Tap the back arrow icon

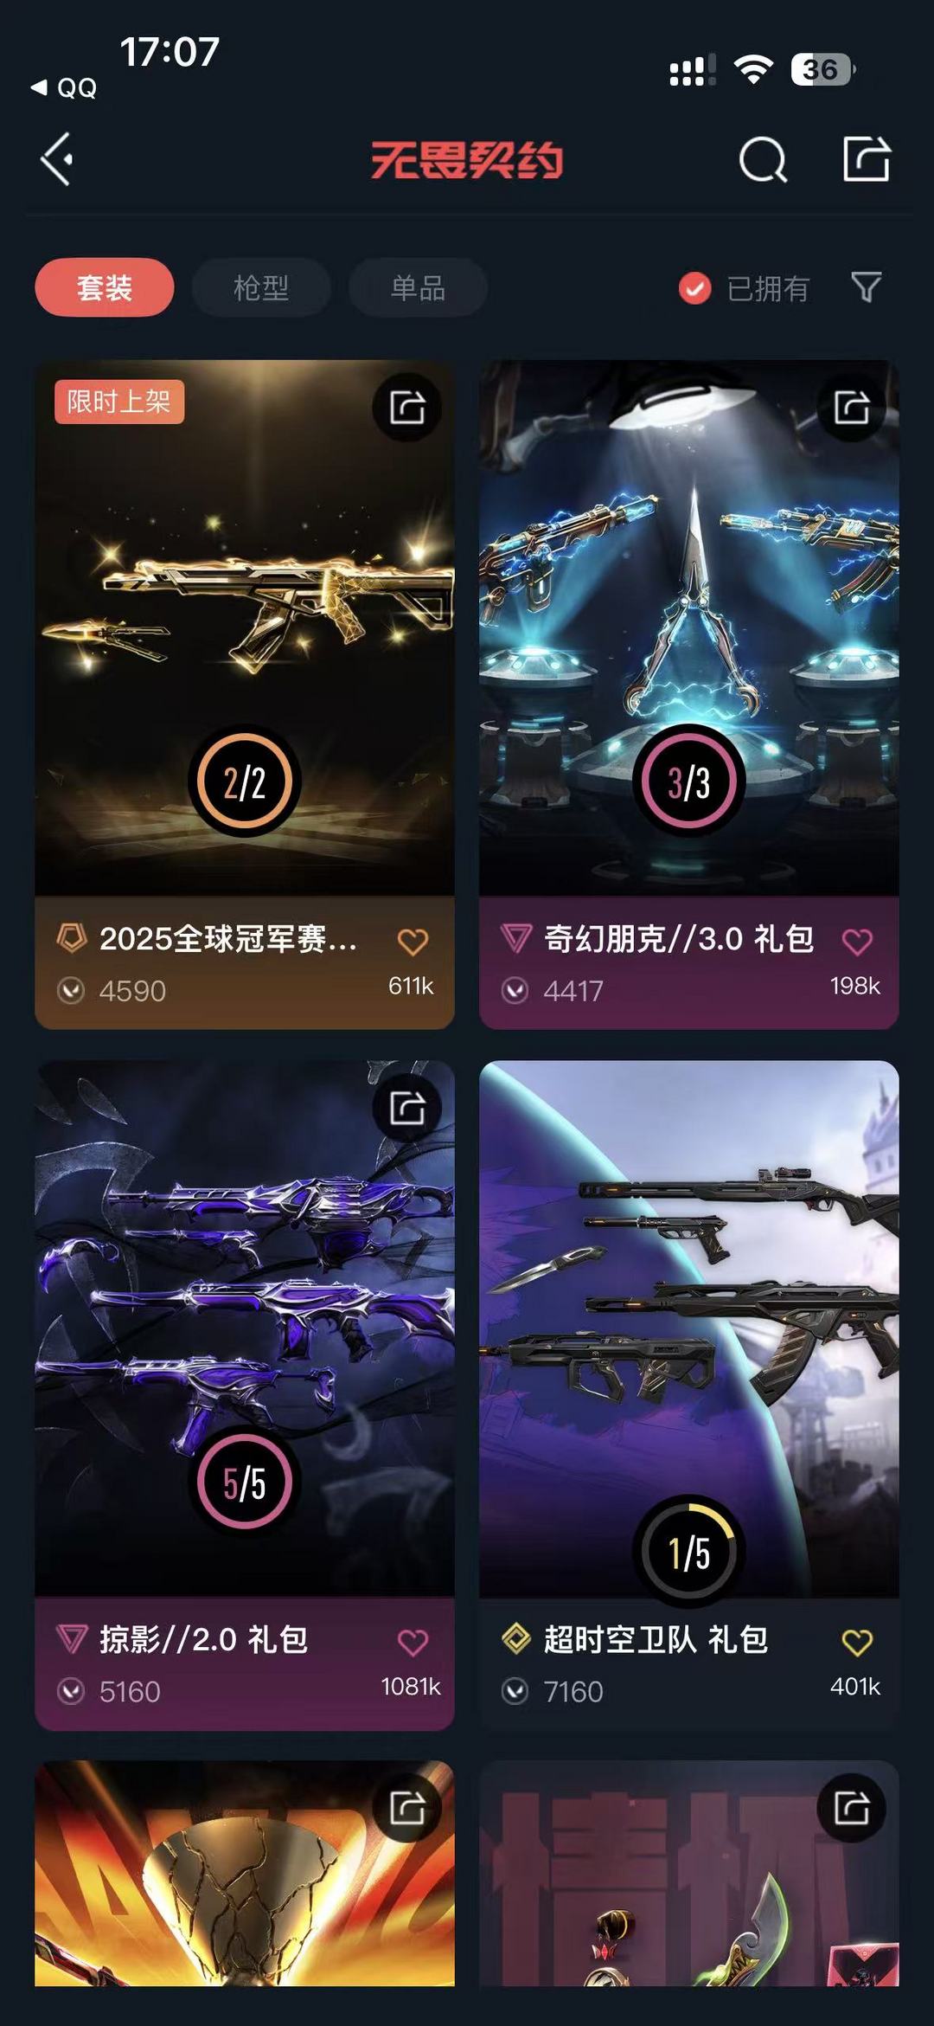pos(57,159)
